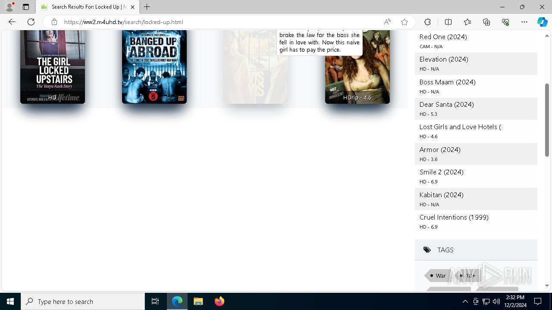Open the Favorites list

point(467,22)
